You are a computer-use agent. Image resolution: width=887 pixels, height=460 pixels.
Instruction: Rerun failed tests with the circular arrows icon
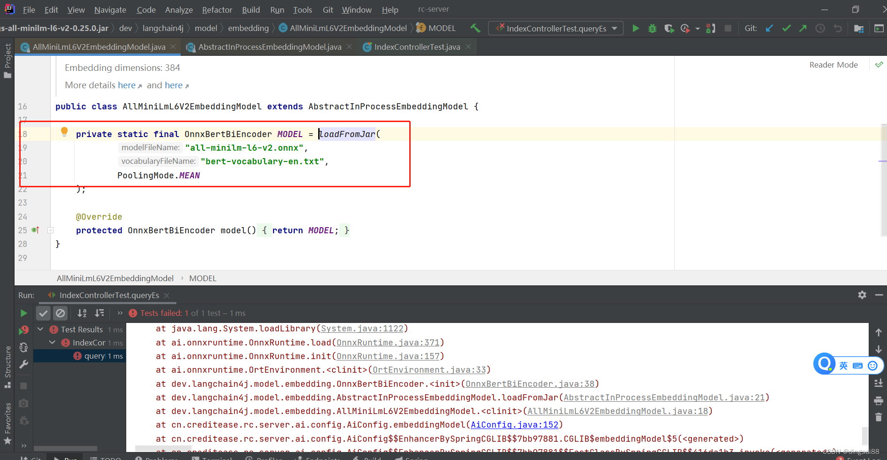point(24,347)
